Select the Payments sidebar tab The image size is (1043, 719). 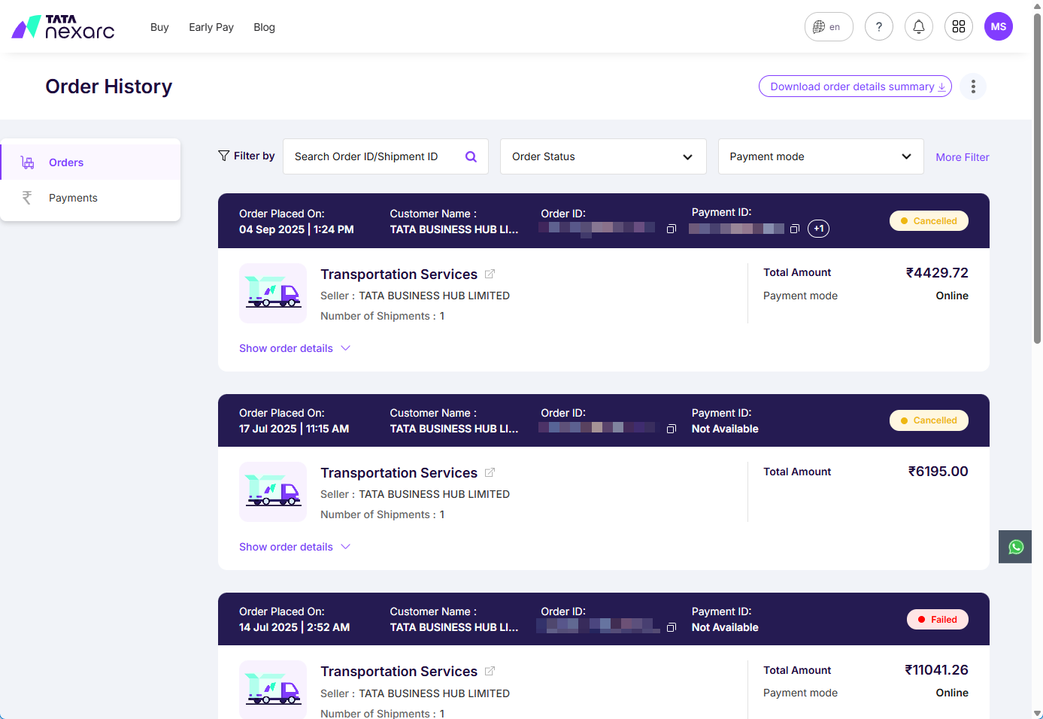coord(91,198)
